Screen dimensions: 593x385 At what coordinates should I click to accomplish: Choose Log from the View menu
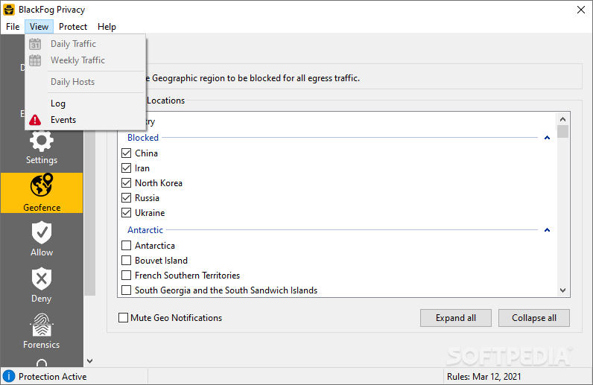(86, 104)
